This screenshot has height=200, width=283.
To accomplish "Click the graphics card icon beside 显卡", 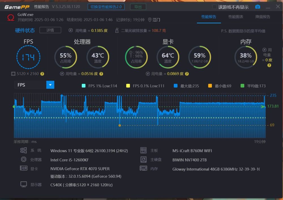I will tap(23, 168).
